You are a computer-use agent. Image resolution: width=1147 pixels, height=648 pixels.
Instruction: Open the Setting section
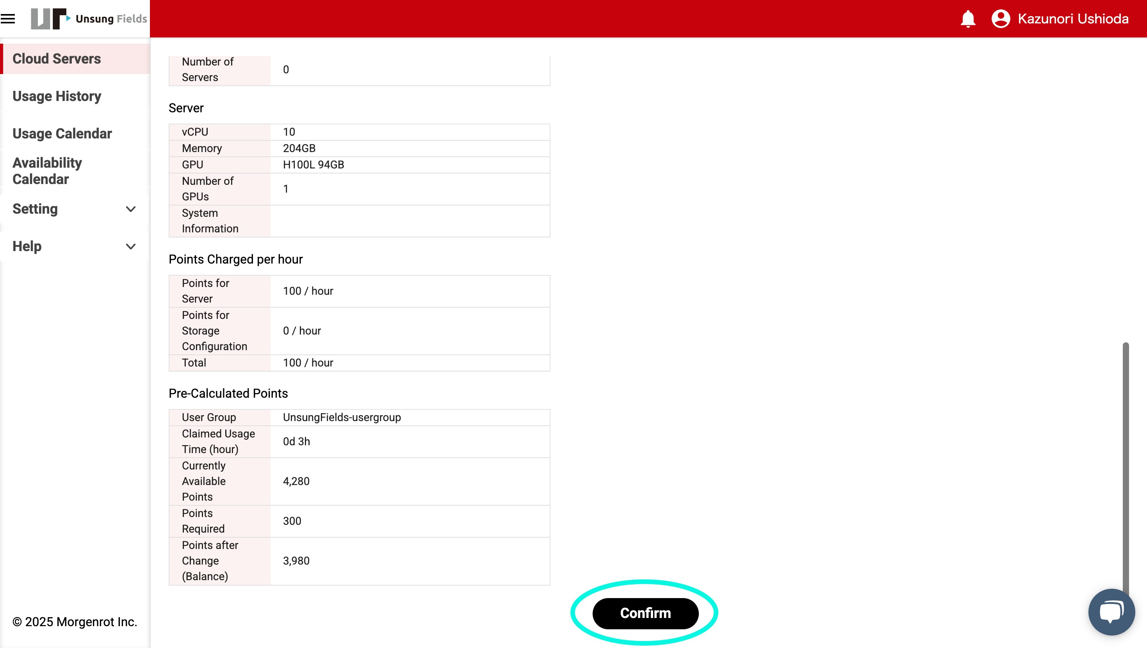coord(35,209)
